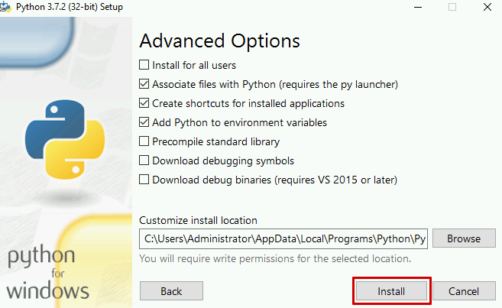The width and height of the screenshot is (502, 308).
Task: Start installation with the Install button
Action: click(x=391, y=291)
